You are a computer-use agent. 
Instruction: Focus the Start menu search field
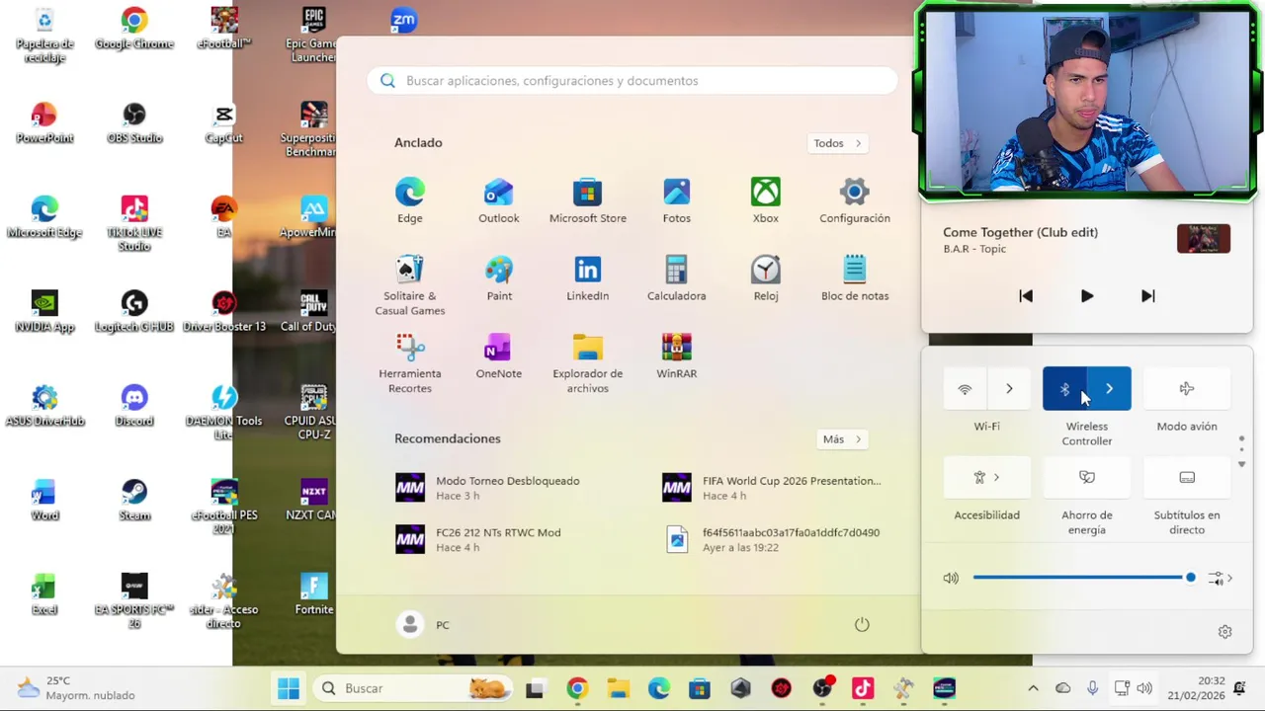[632, 81]
